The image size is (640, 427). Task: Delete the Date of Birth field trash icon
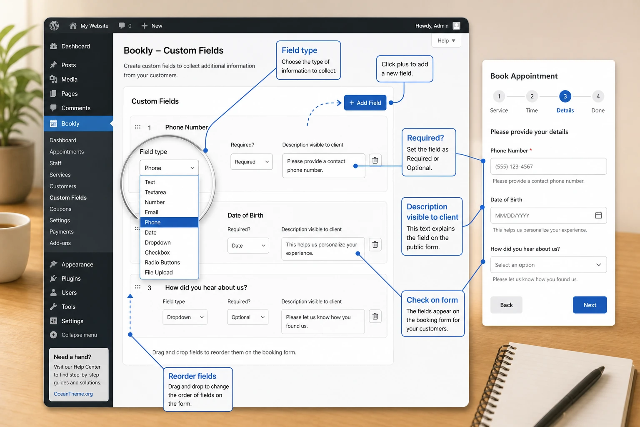pos(375,244)
